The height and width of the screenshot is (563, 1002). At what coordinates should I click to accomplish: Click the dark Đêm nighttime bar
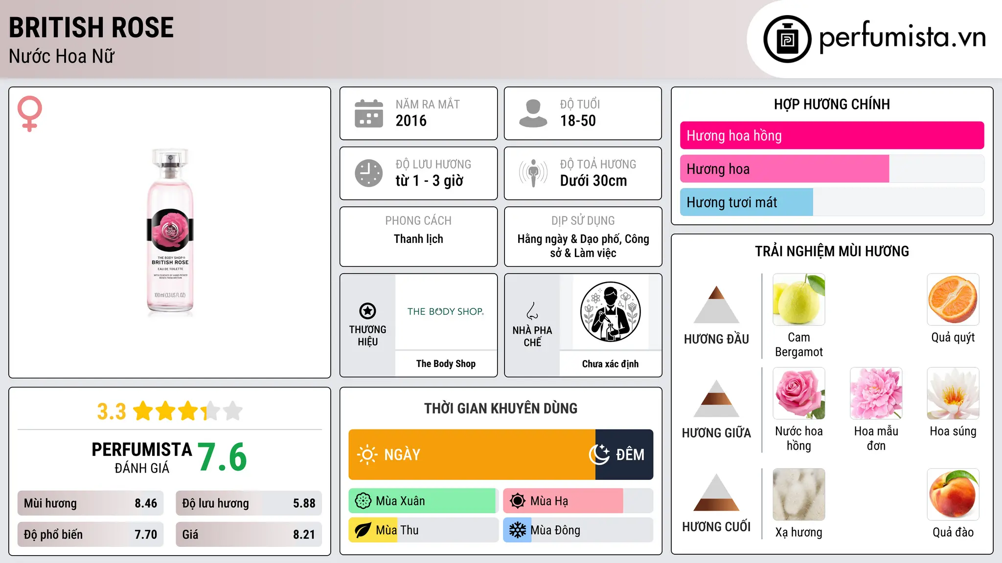pos(624,455)
